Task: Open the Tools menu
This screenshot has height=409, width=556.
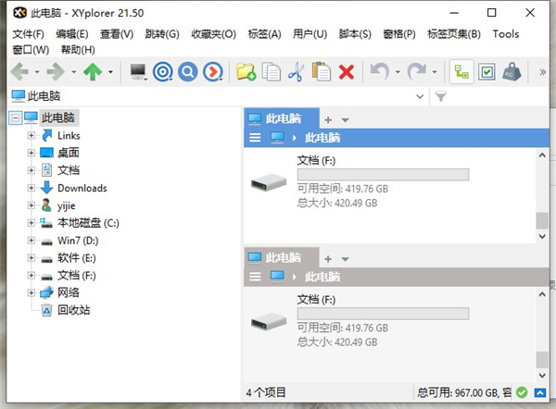Action: [x=506, y=34]
